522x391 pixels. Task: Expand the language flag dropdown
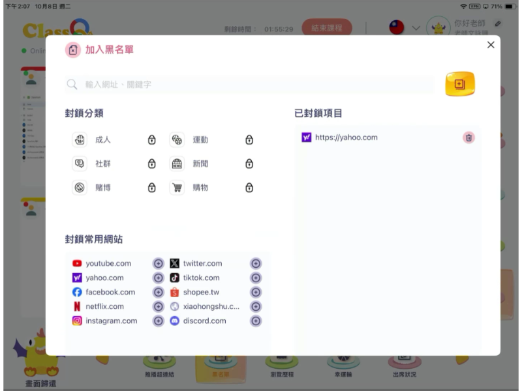tap(416, 29)
